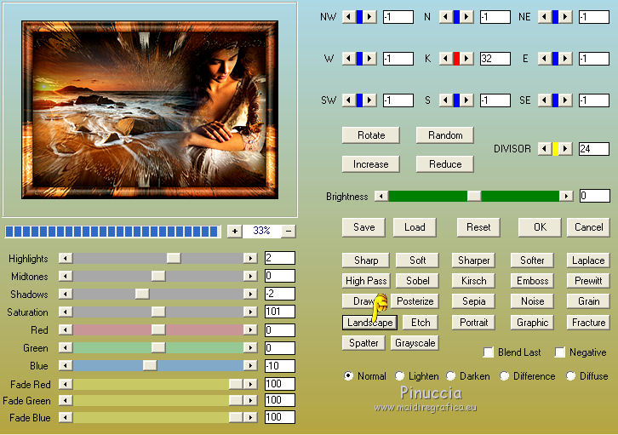Save the current filter settings
The image size is (618, 435).
(x=363, y=227)
